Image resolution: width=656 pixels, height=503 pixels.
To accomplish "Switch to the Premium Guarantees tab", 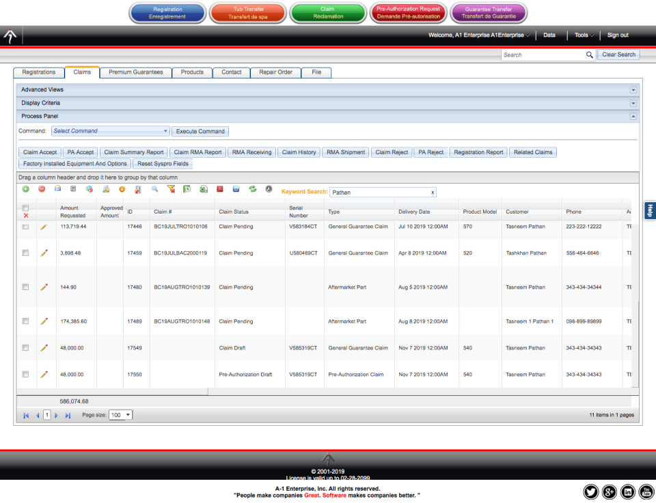I will [x=135, y=72].
